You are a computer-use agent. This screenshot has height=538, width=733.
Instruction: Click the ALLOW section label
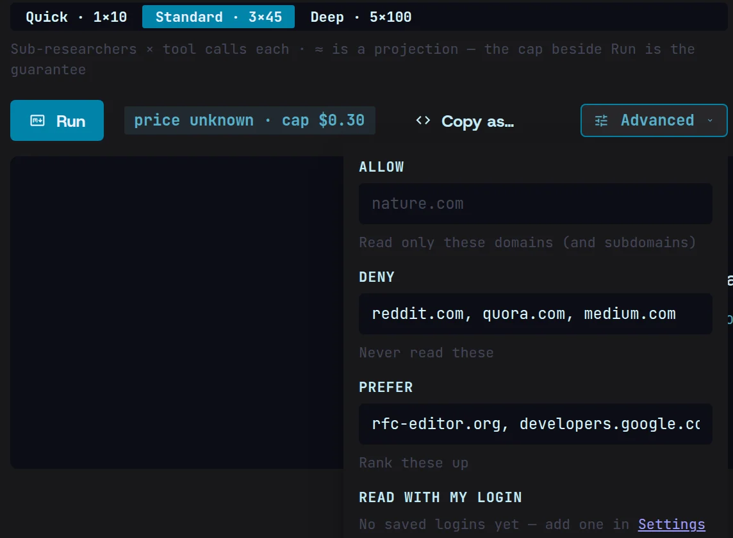pos(381,167)
